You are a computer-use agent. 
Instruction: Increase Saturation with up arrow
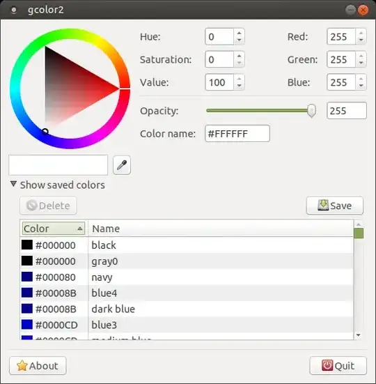(239, 56)
